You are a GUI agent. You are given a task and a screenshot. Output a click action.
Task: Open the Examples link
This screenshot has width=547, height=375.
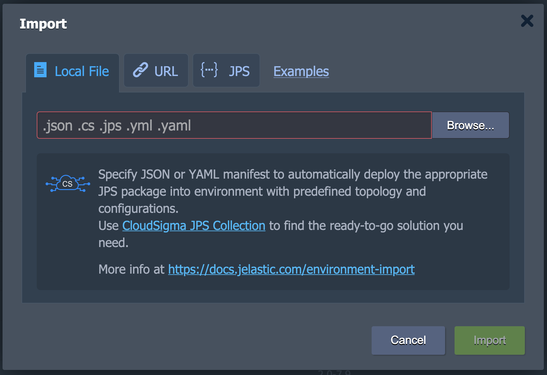(301, 71)
